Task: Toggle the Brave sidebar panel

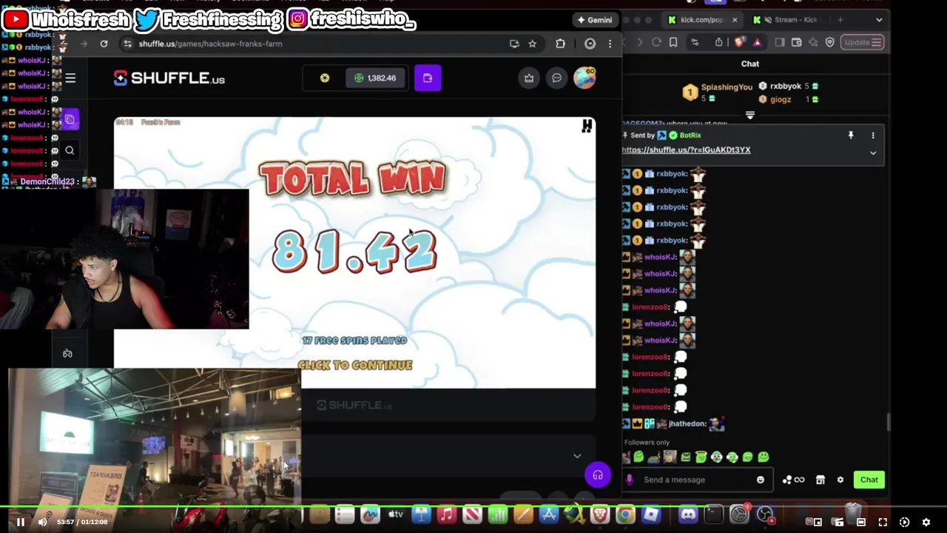Action: [780, 42]
